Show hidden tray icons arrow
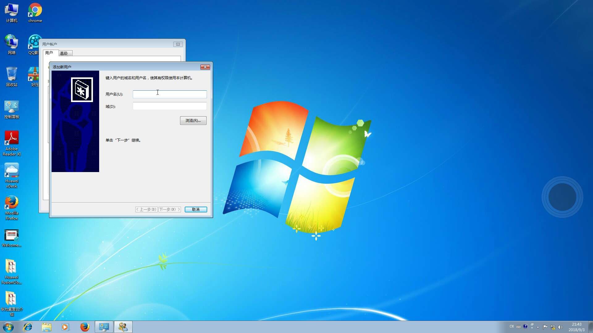 [538, 327]
